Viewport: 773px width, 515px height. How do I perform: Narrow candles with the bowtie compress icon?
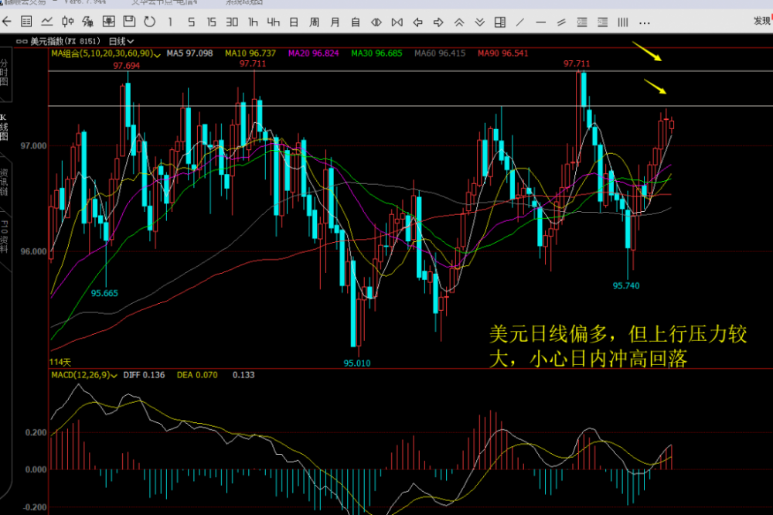click(397, 22)
